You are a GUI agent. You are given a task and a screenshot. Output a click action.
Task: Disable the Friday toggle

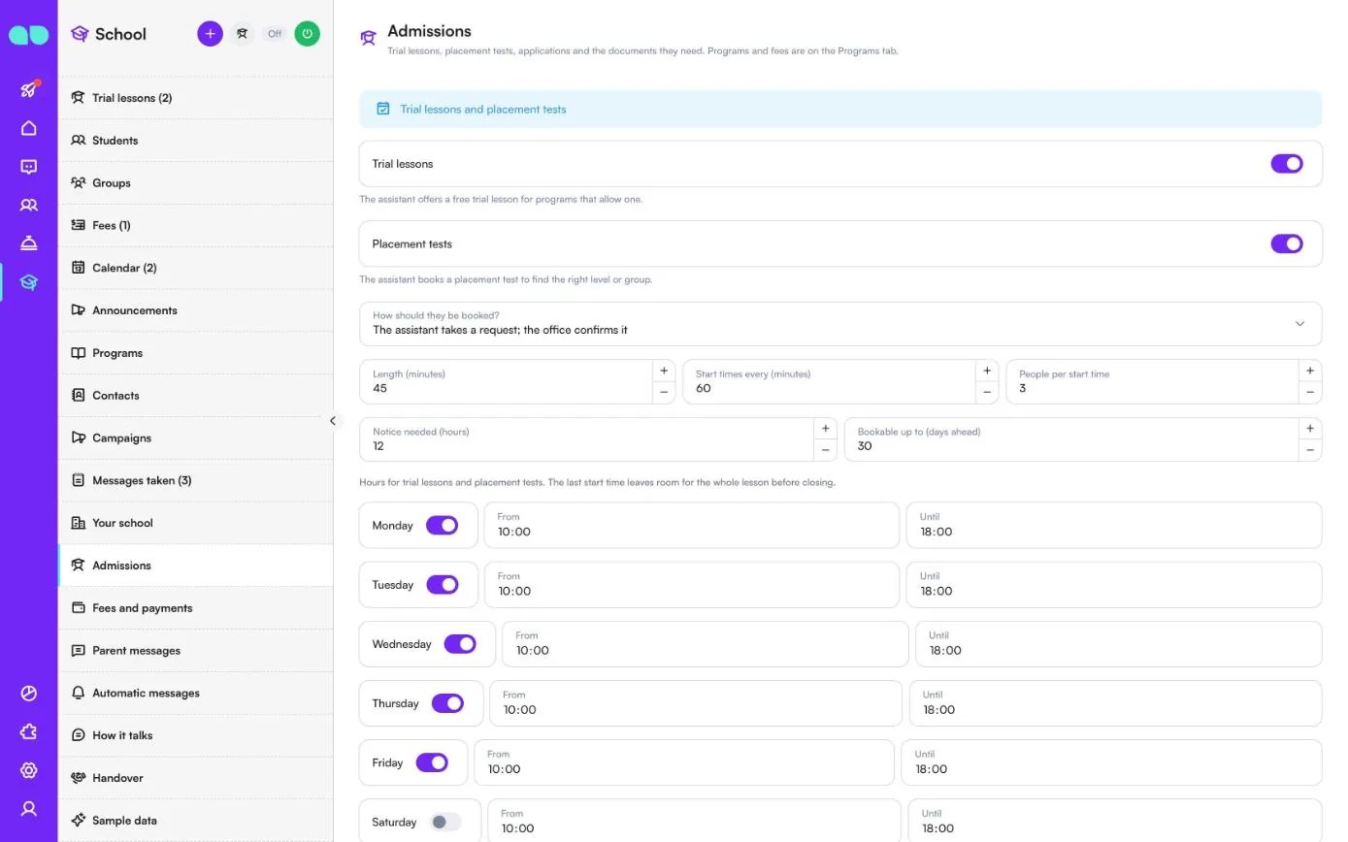click(x=432, y=762)
